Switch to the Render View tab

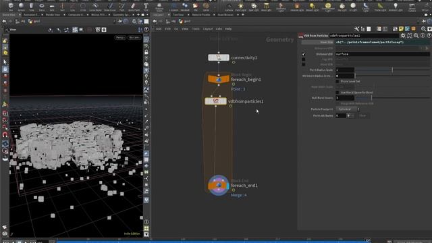pyautogui.click(x=53, y=15)
